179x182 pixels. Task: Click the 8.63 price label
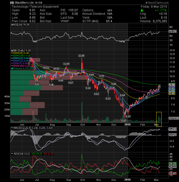coord(96,94)
